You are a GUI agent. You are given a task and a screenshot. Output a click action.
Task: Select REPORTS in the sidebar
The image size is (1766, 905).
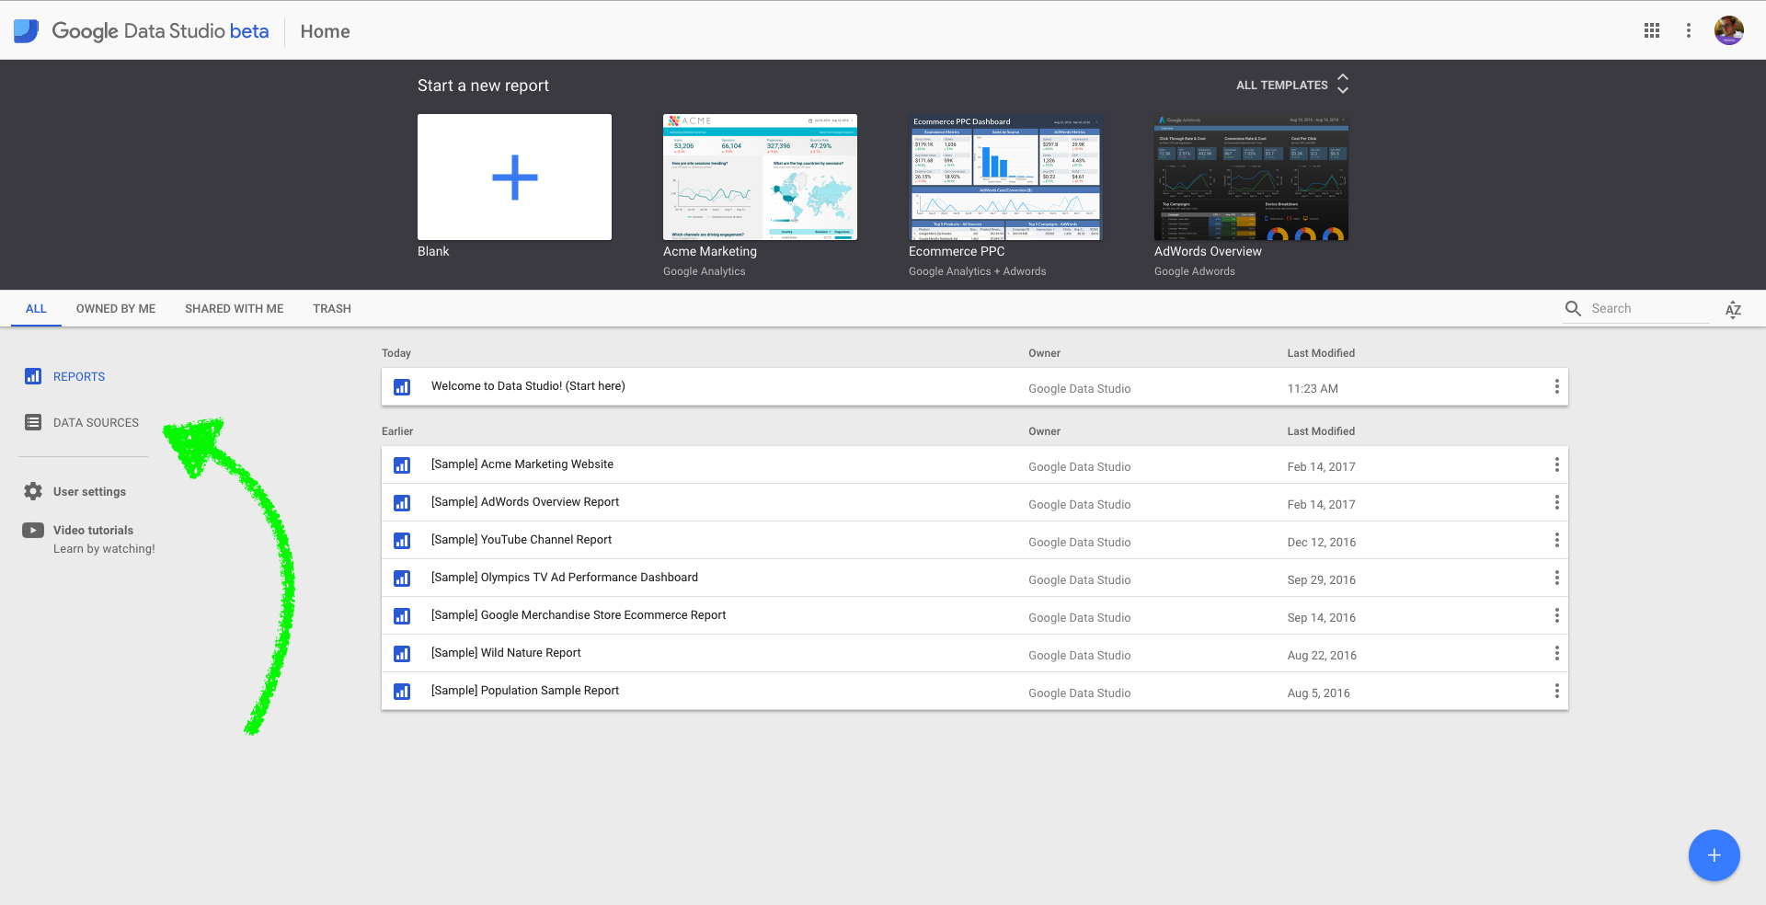(x=79, y=377)
